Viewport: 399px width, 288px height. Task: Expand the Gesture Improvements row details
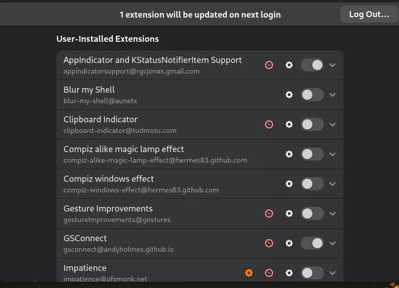point(332,213)
